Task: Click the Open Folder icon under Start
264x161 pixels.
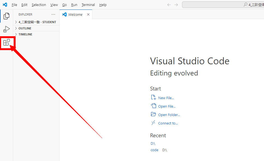Action: [153, 114]
